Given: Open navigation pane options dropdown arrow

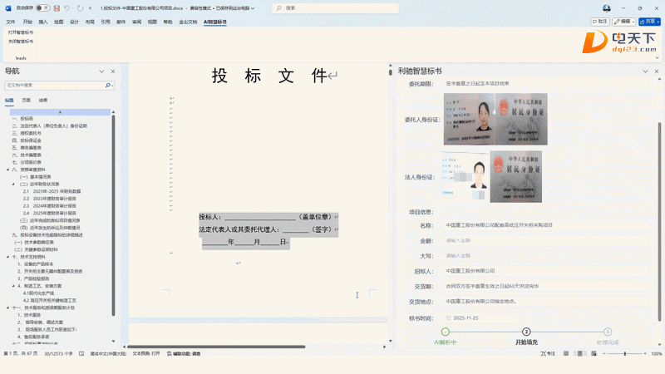Looking at the screenshot, I should tap(101, 71).
